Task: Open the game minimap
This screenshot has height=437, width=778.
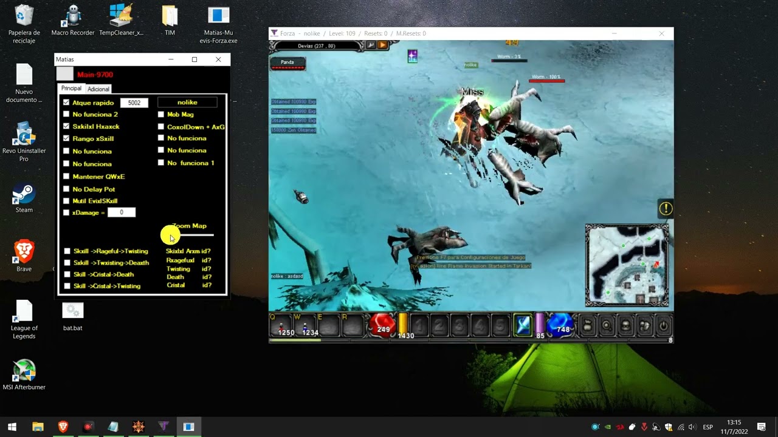Action: (x=627, y=266)
